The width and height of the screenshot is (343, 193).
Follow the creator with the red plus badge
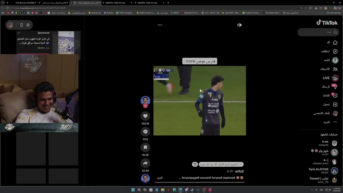(145, 106)
